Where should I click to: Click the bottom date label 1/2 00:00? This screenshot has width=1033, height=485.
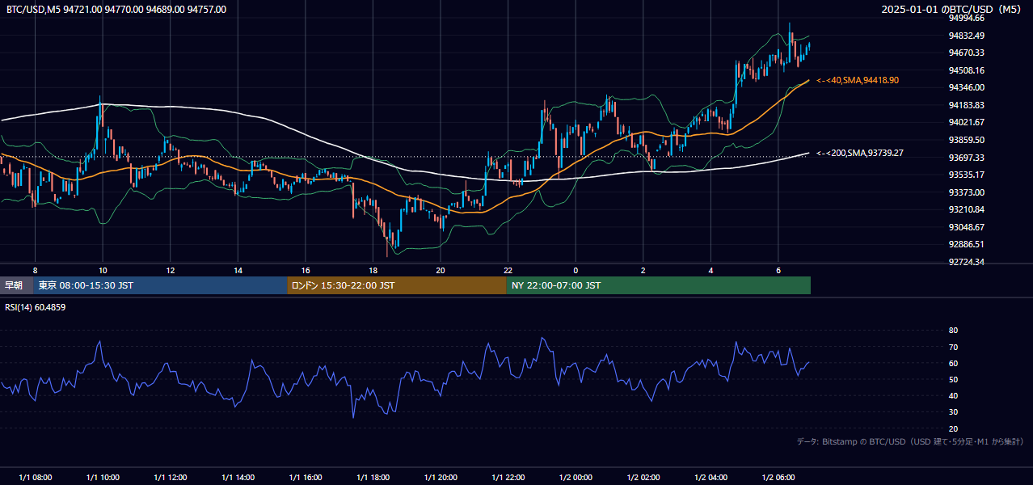point(576,478)
